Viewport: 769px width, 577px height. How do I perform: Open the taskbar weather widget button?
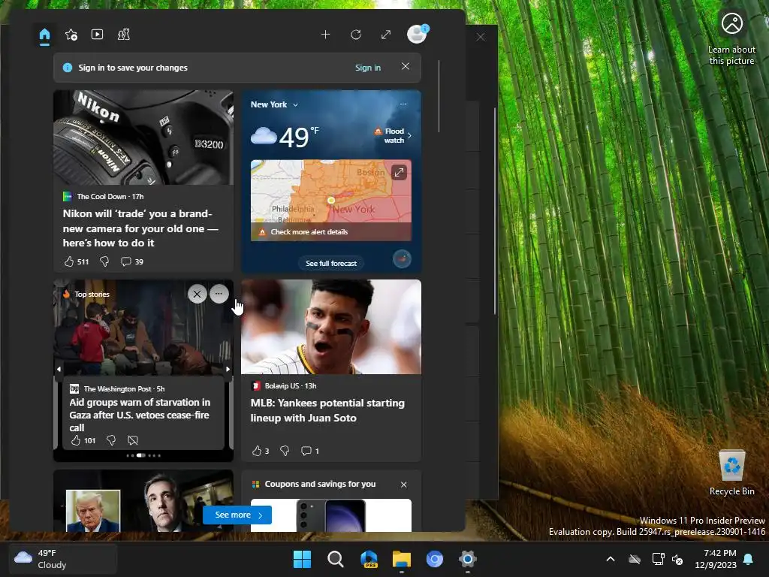point(63,559)
